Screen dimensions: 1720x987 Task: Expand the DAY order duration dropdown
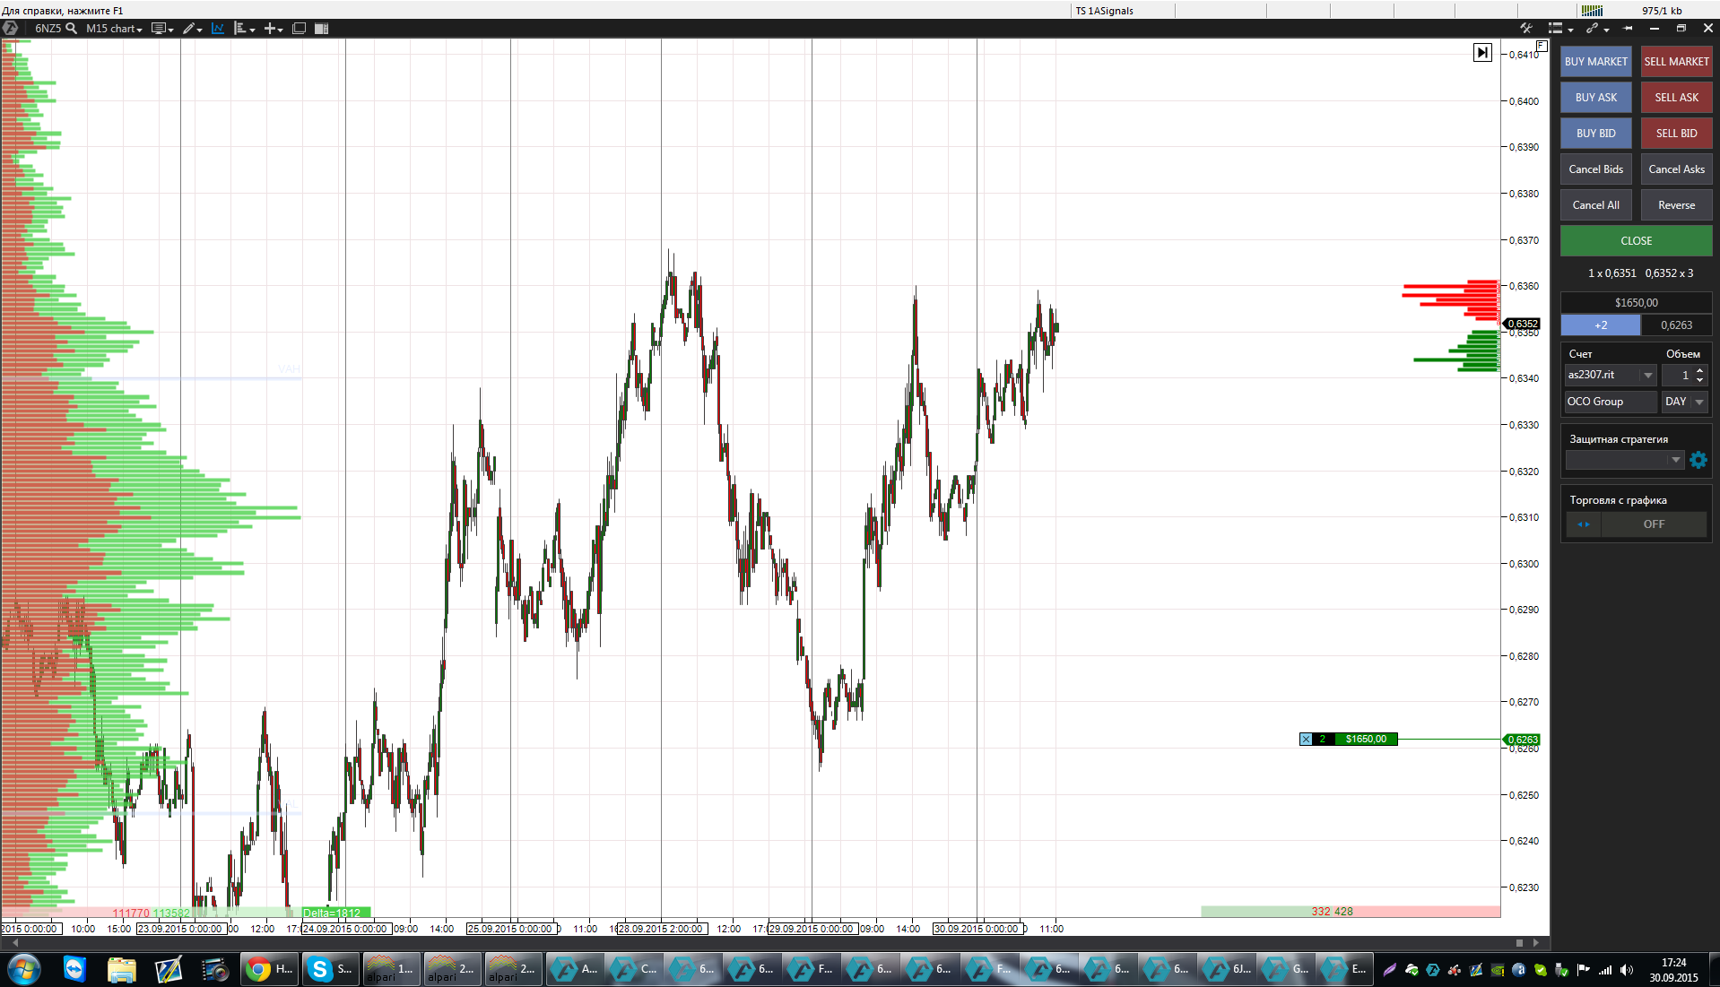(x=1698, y=403)
